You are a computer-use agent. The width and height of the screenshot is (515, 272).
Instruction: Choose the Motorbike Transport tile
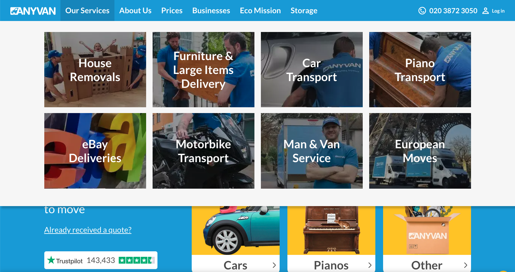coord(203,151)
